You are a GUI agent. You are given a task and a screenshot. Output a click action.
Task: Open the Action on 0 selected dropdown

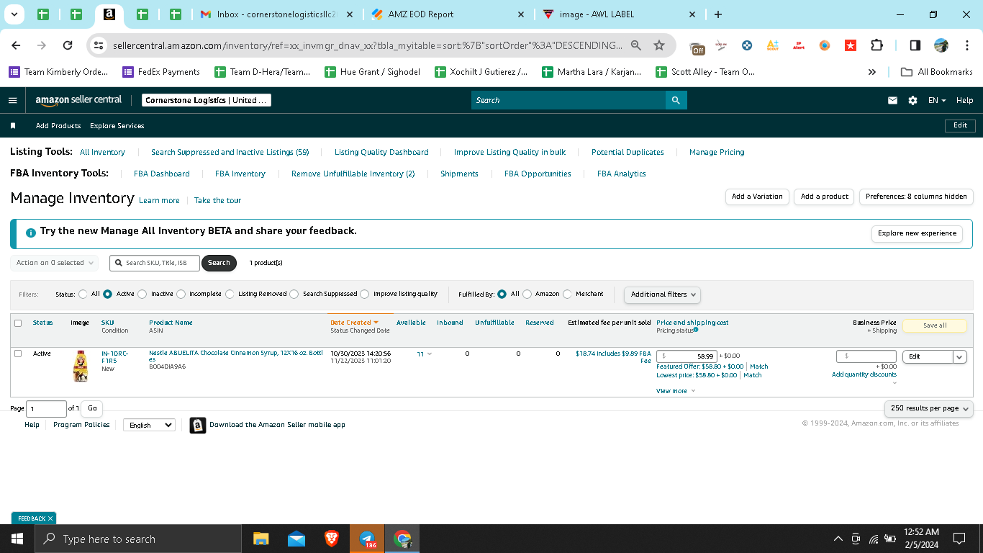click(x=54, y=263)
